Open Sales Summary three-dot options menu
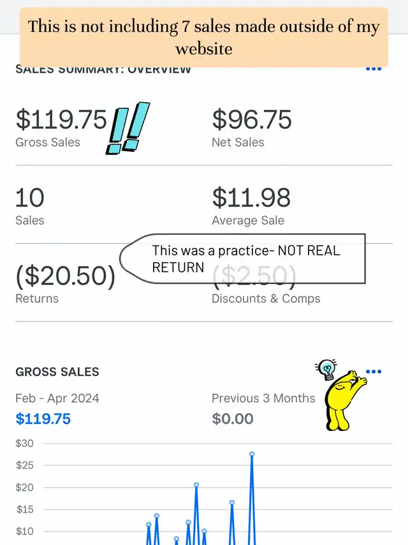The height and width of the screenshot is (545, 408). pos(374,69)
